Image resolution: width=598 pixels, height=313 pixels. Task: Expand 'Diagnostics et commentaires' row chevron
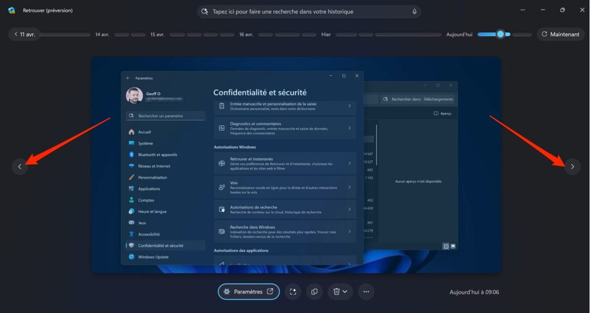coord(350,128)
